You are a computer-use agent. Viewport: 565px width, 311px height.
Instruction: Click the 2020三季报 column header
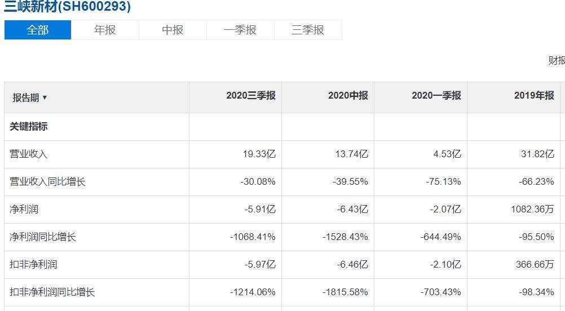(251, 95)
